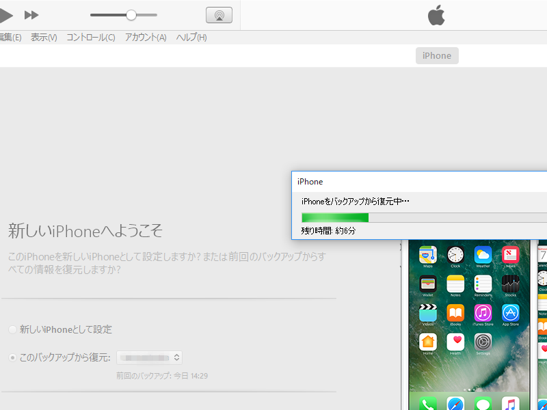Open the アカウント(A) menu
This screenshot has width=547, height=410.
point(146,38)
